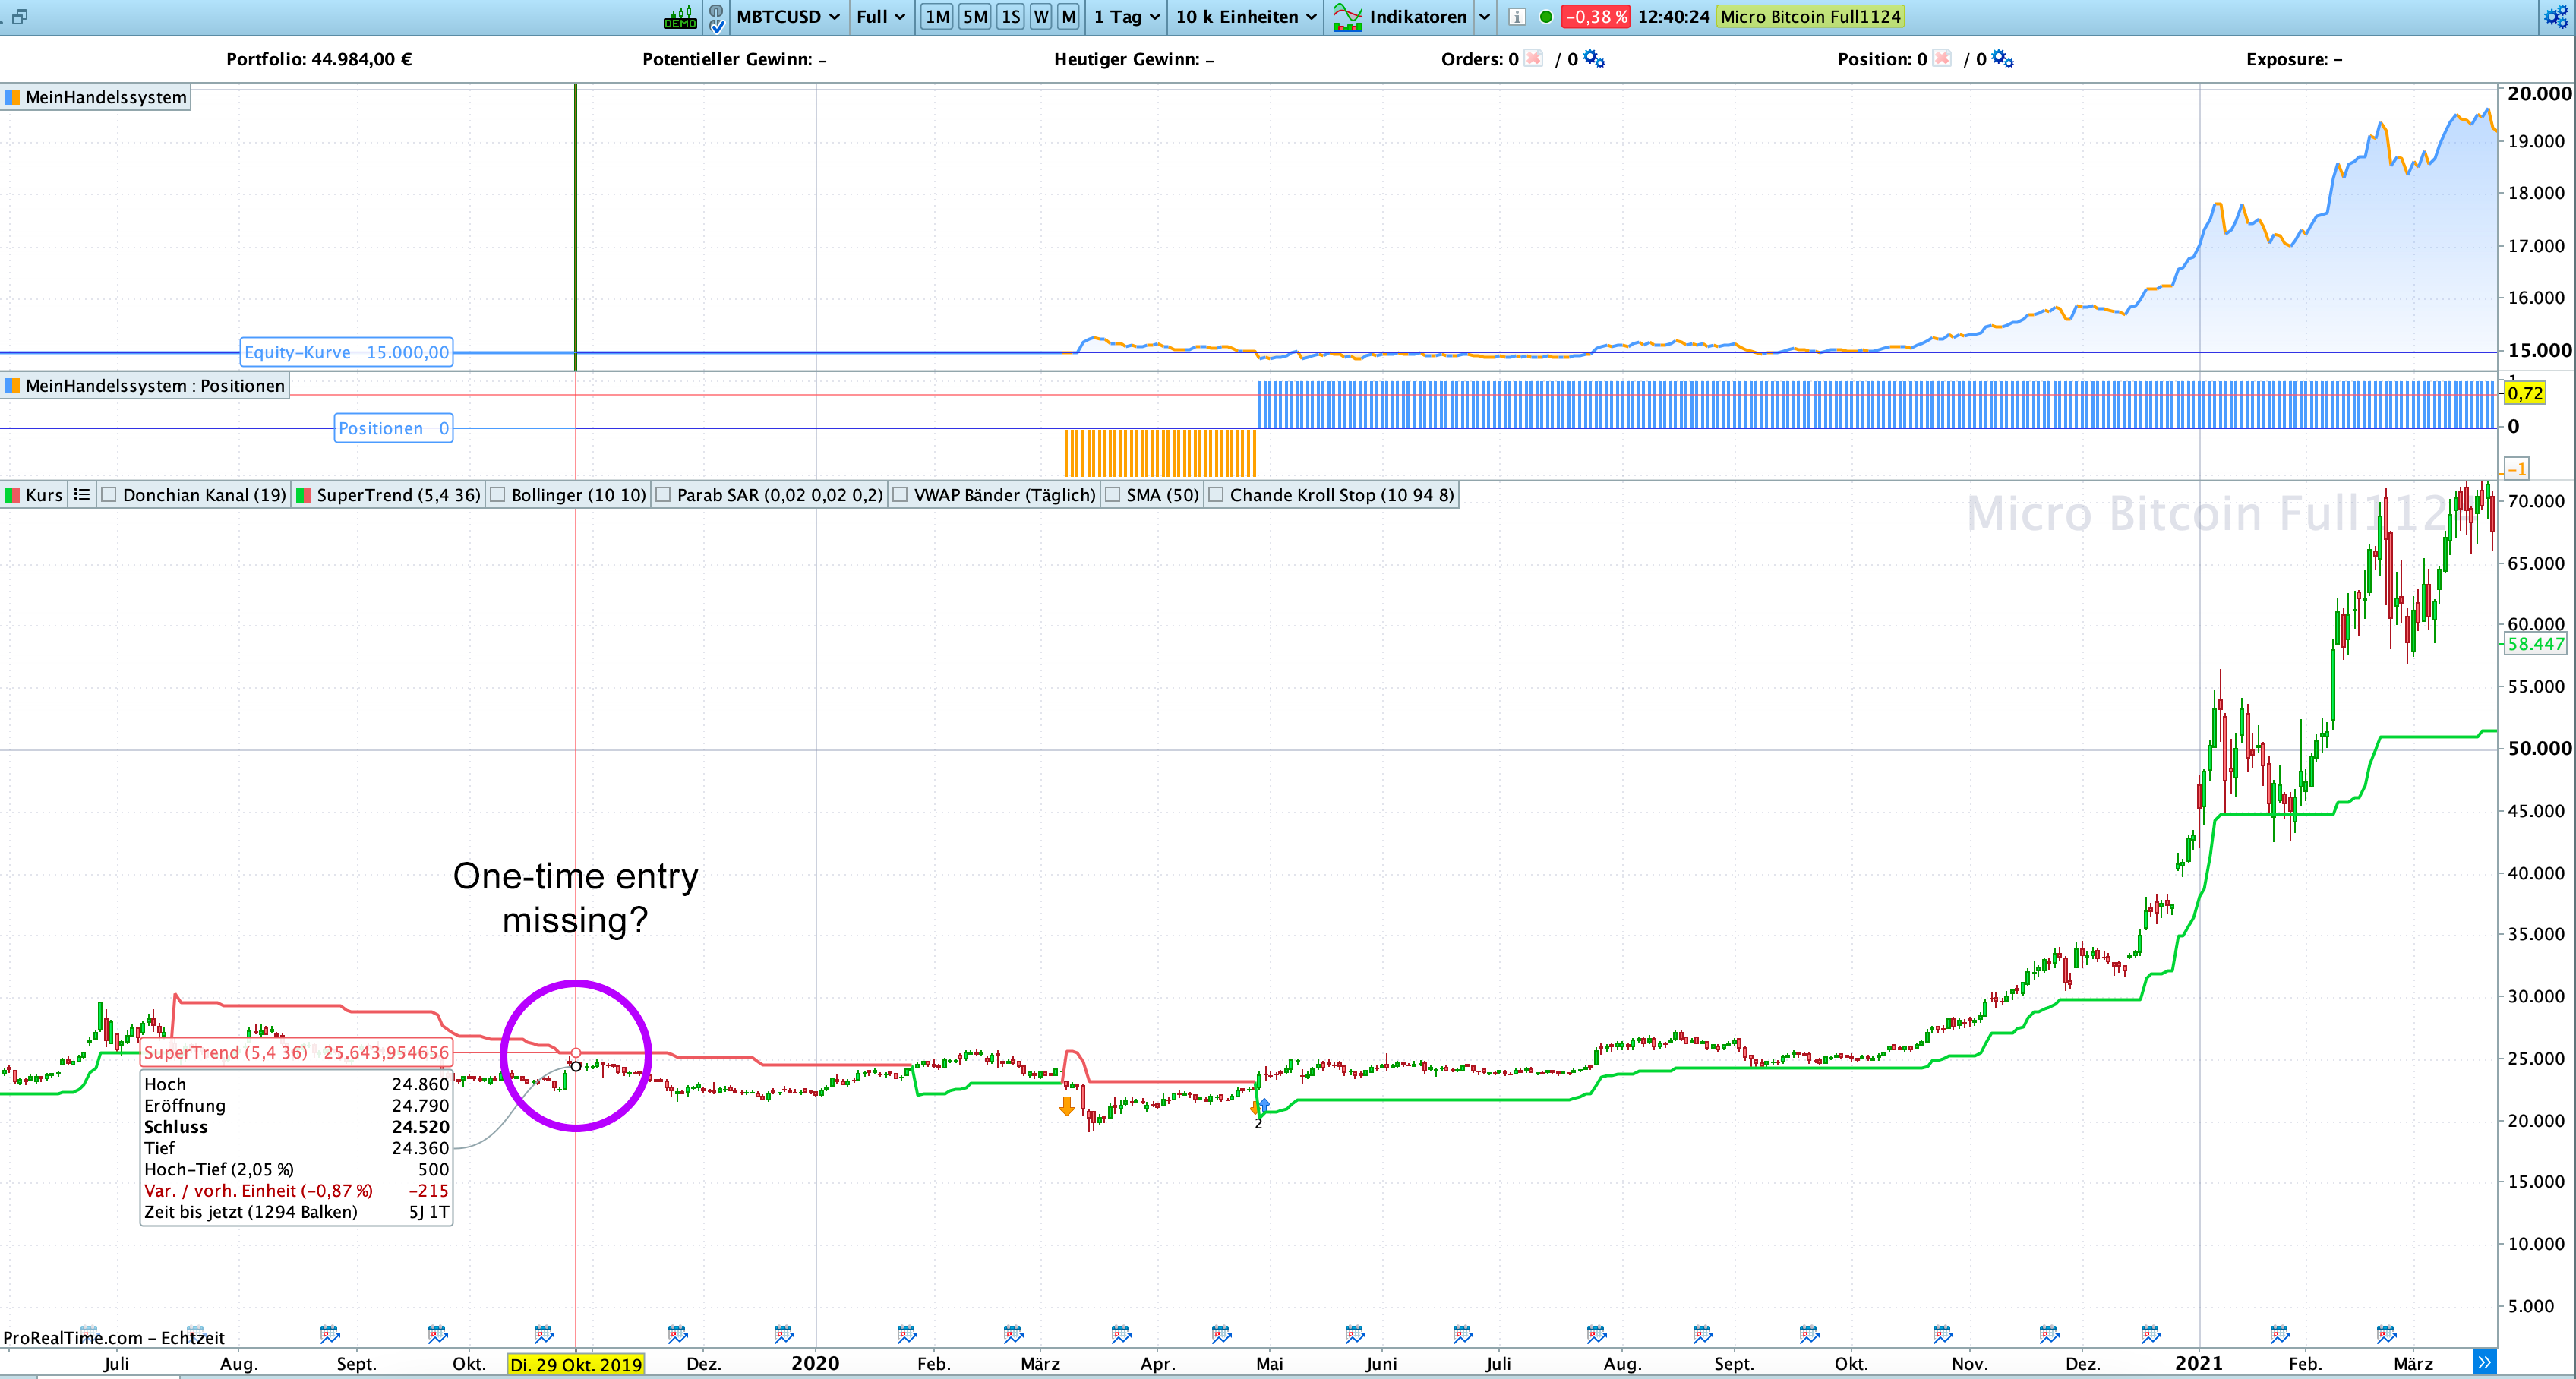Click the magnet link checkmark icon
The image size is (2576, 1379).
[x=717, y=17]
